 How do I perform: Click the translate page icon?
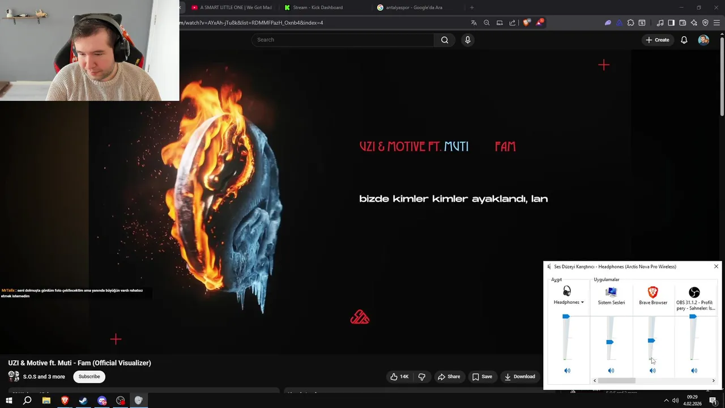(474, 23)
